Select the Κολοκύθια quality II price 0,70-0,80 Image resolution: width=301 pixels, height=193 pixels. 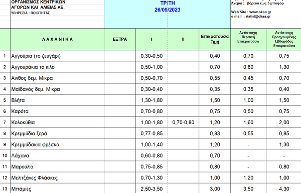coord(183,123)
